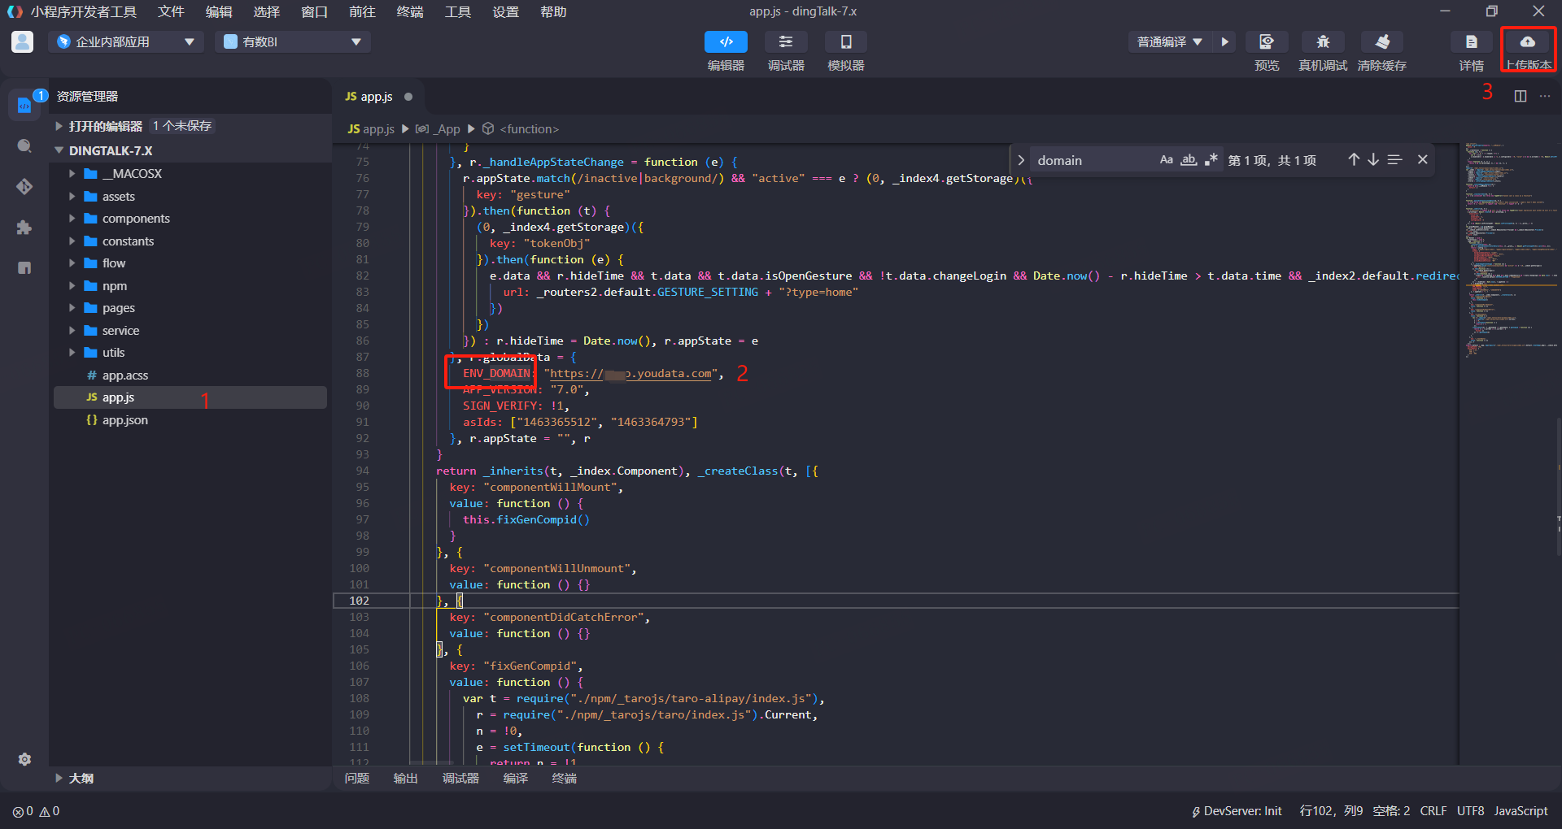Expand the components folder
Image resolution: width=1562 pixels, height=829 pixels.
pos(136,219)
